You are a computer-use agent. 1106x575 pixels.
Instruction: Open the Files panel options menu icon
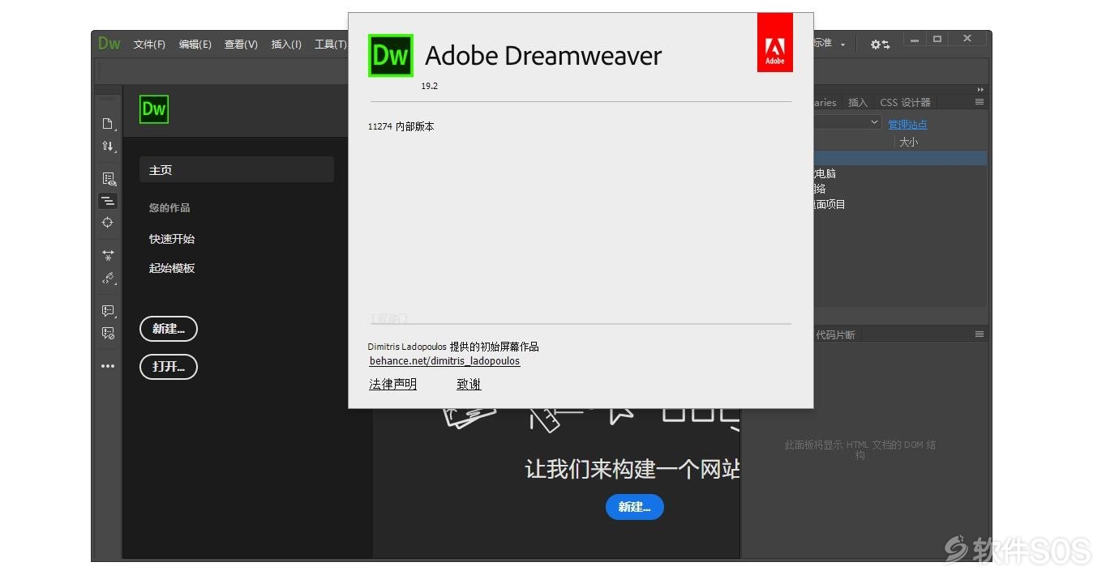pos(980,102)
